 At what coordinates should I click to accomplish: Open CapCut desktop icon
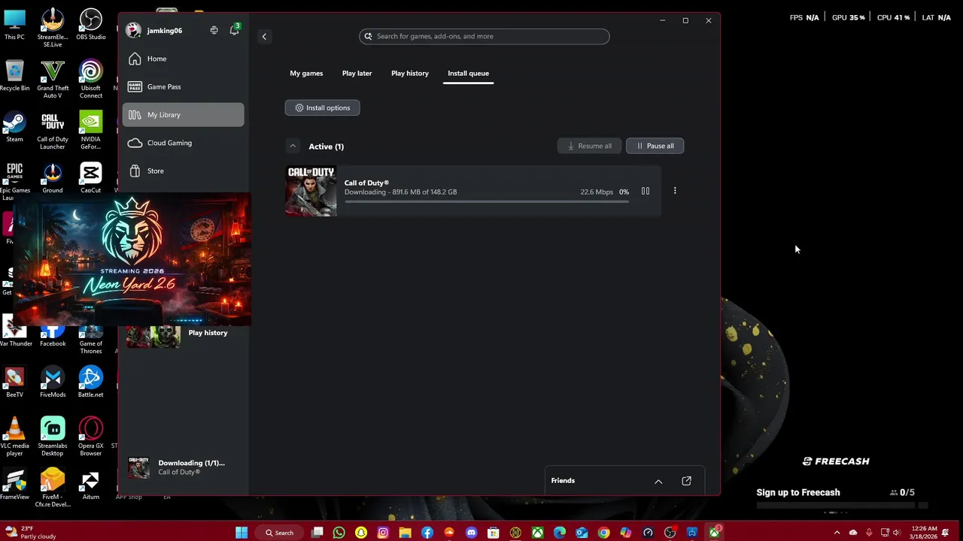point(91,178)
